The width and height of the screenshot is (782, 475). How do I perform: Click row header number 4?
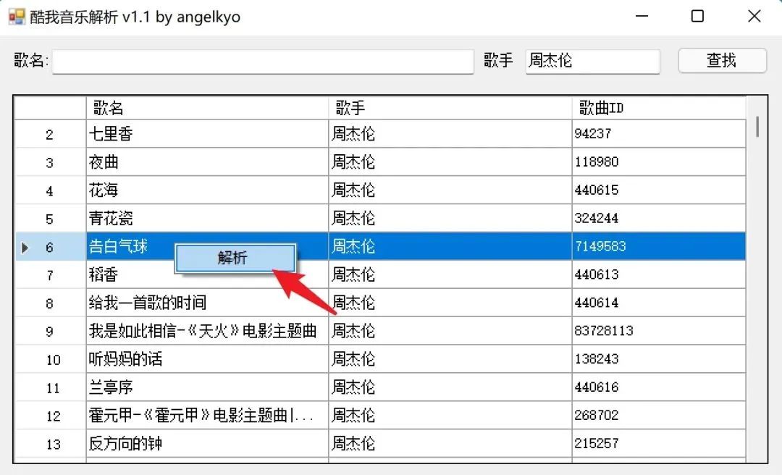(x=50, y=190)
